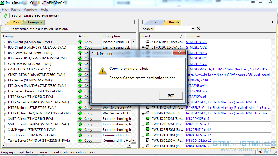Open the STM32L053C8 device link
This screenshot has width=278, height=156.
click(x=196, y=42)
